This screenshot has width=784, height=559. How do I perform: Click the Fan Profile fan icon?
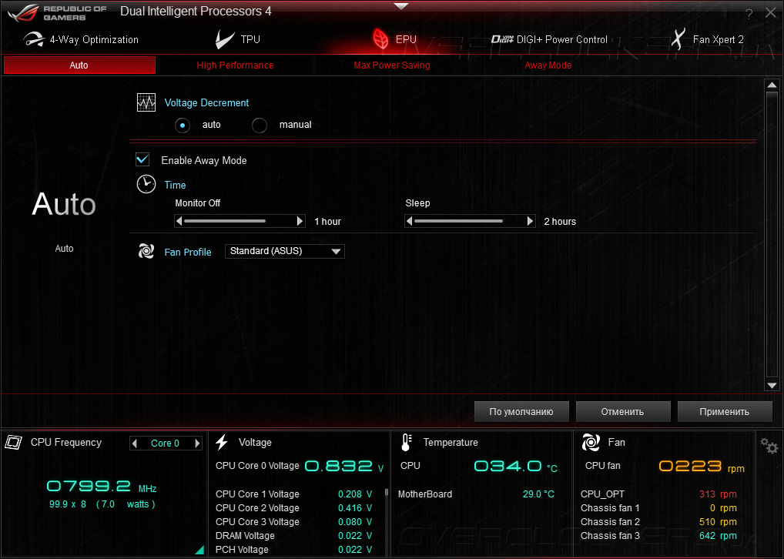(146, 251)
